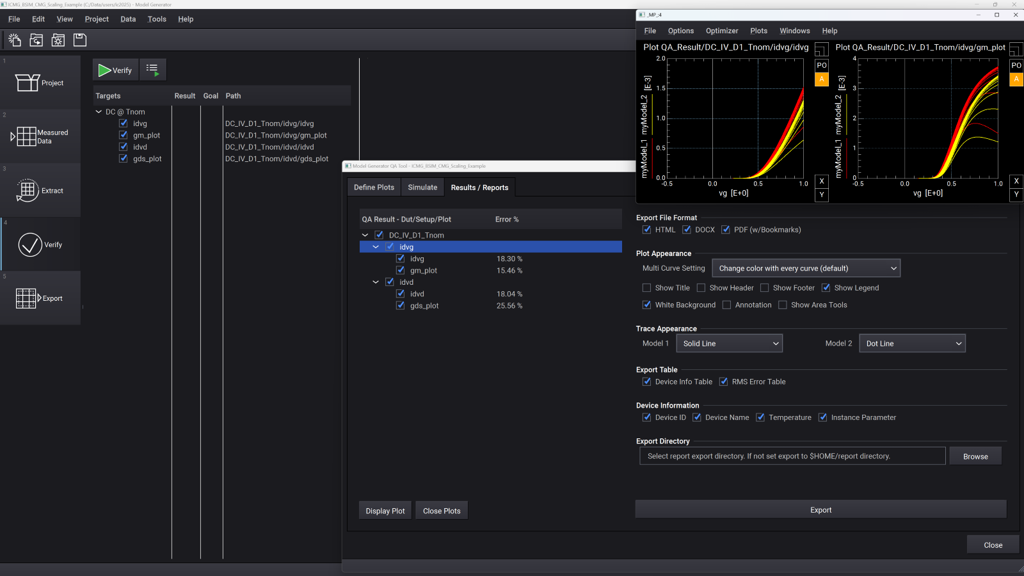Uncheck gm_plot in the Targets list

click(x=123, y=135)
